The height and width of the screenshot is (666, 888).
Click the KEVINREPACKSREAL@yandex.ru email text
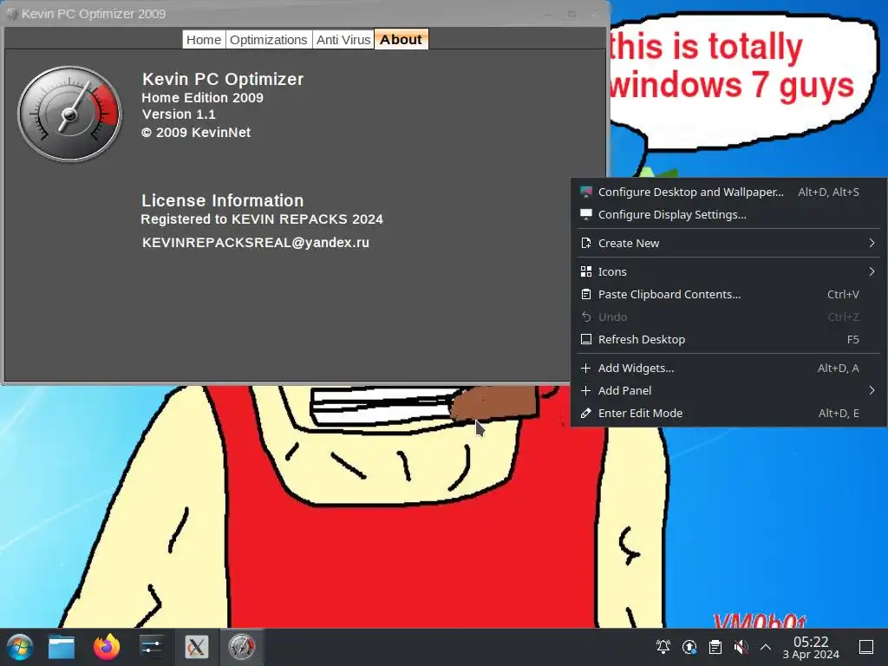coord(256,243)
